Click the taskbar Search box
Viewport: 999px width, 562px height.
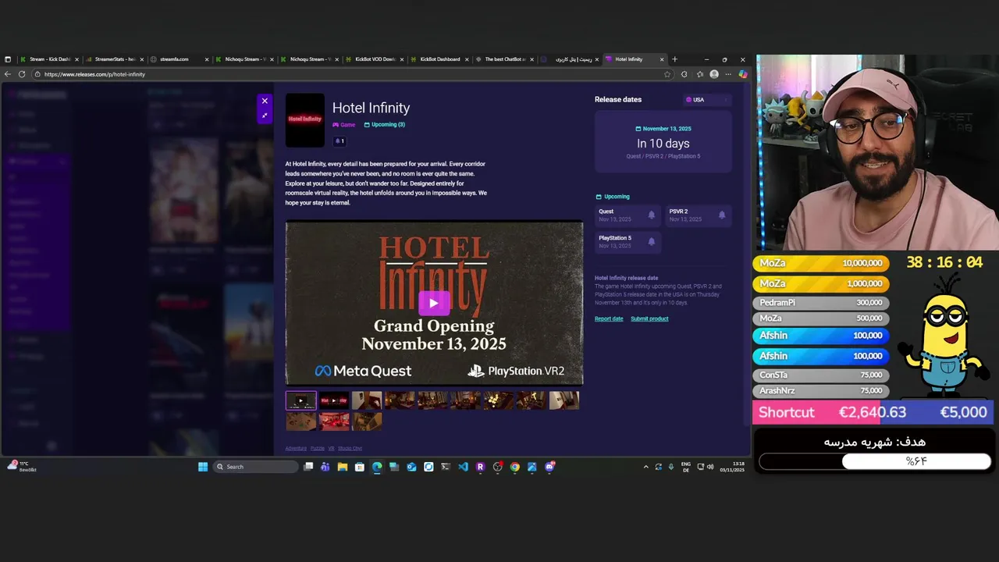pyautogui.click(x=256, y=467)
